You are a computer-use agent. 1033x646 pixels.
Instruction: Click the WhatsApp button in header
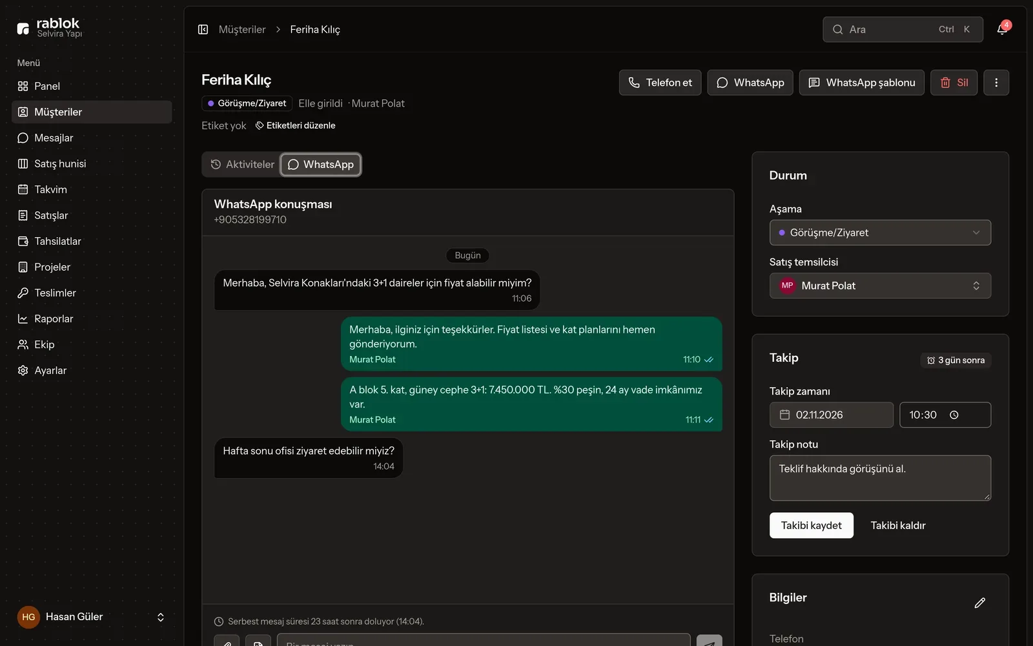tap(750, 83)
